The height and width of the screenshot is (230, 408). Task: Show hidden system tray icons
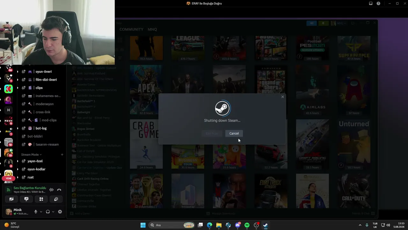[x=360, y=225]
